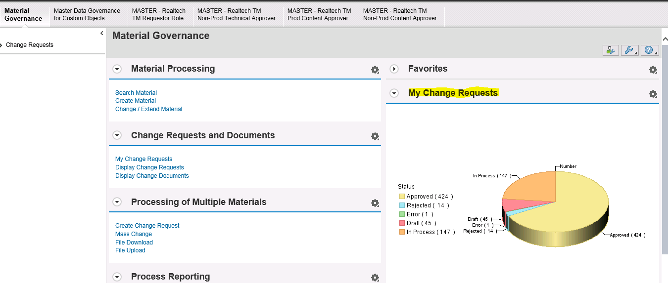Open Processing of Multiple Materials gear options
Image resolution: width=668 pixels, height=283 pixels.
(375, 203)
